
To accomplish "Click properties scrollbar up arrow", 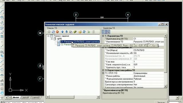I will (165, 36).
